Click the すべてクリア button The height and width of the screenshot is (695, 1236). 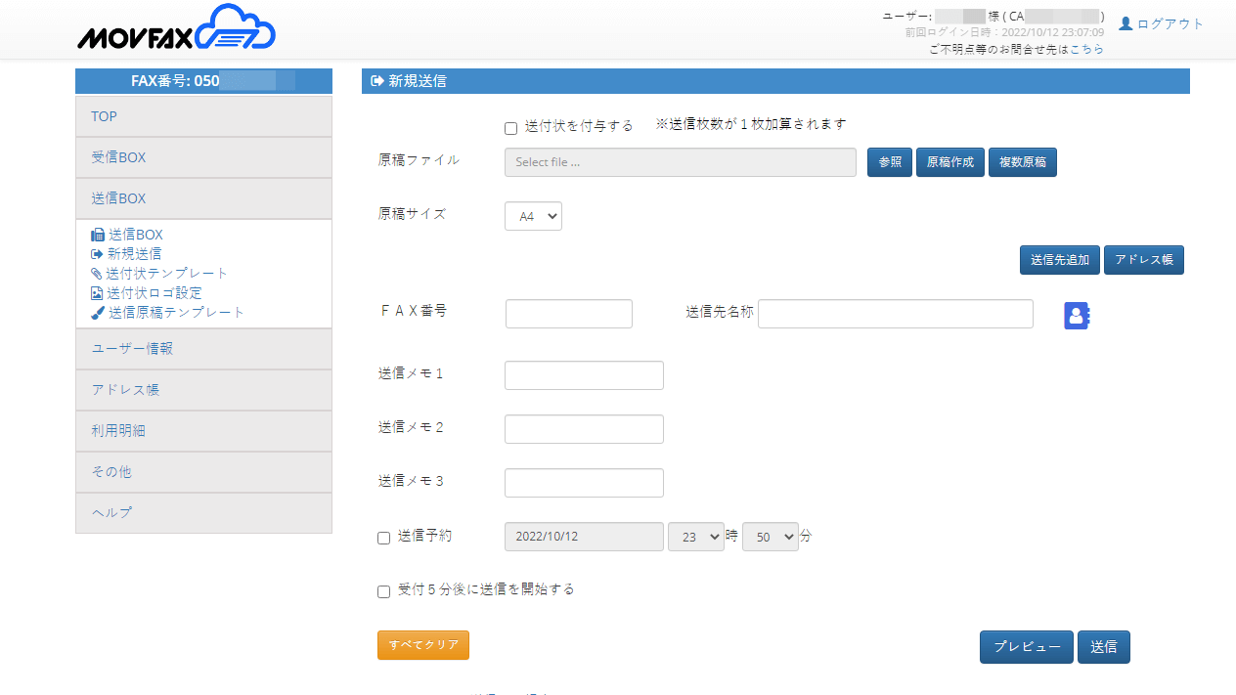click(x=423, y=645)
